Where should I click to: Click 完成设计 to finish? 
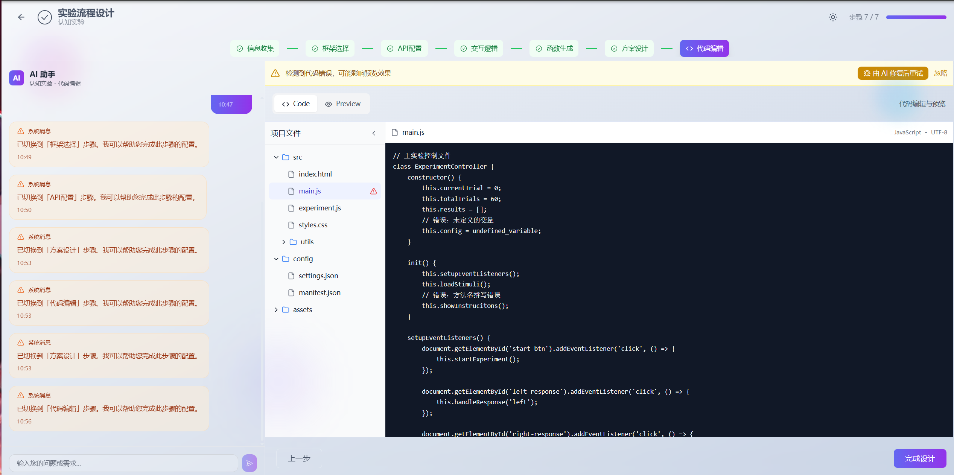point(920,458)
